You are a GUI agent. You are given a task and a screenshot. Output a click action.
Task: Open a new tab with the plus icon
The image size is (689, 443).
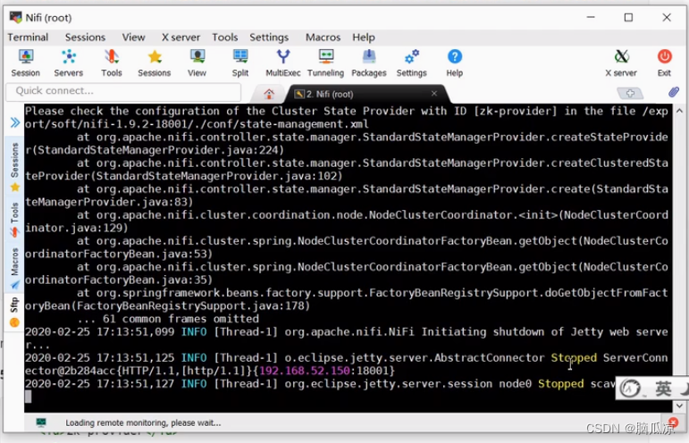(630, 93)
